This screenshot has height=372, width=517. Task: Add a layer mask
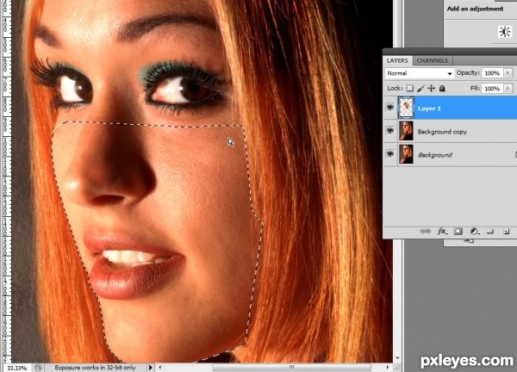458,232
